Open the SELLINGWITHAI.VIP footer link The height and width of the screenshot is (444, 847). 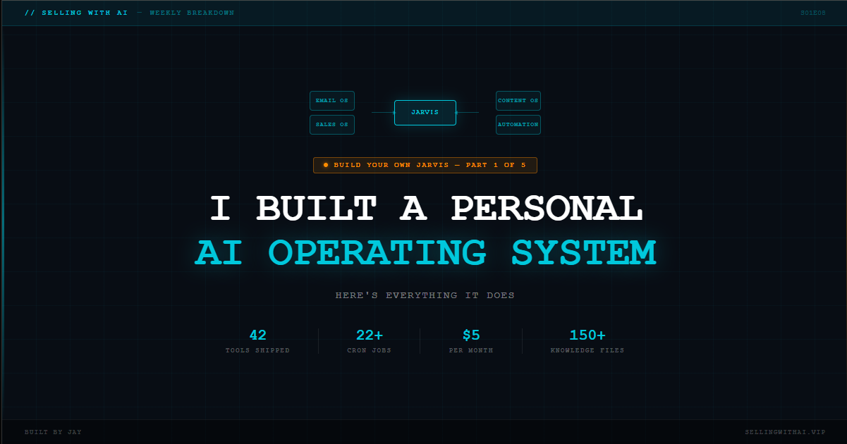coord(785,431)
